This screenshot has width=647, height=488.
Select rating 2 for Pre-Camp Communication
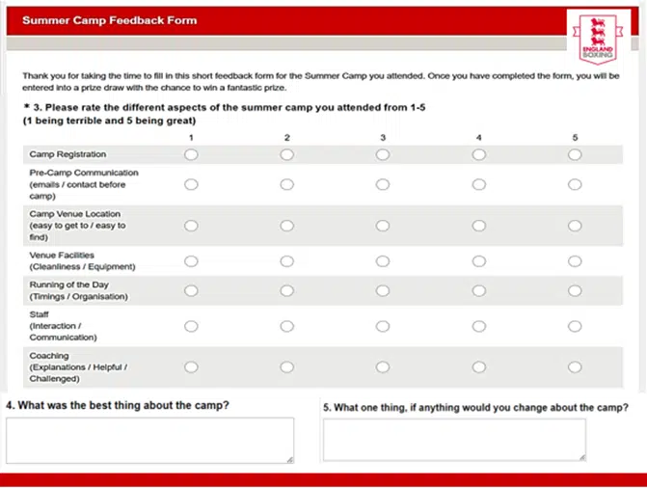(287, 184)
